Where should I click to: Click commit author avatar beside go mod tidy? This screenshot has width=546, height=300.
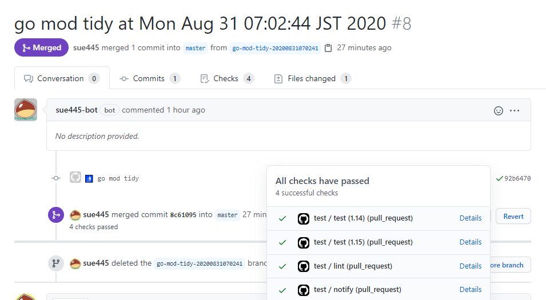click(x=75, y=178)
